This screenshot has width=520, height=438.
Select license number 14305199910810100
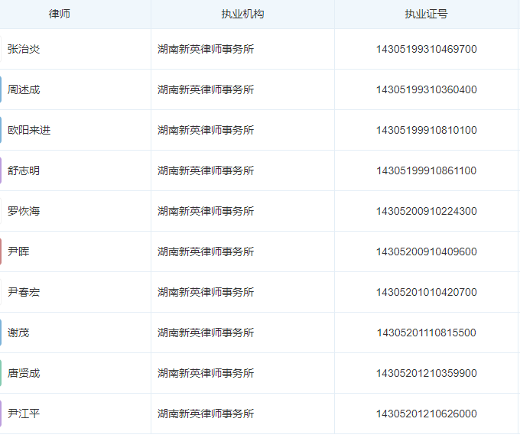point(426,130)
